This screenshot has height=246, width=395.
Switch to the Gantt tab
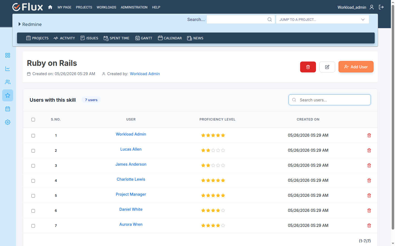(143, 38)
